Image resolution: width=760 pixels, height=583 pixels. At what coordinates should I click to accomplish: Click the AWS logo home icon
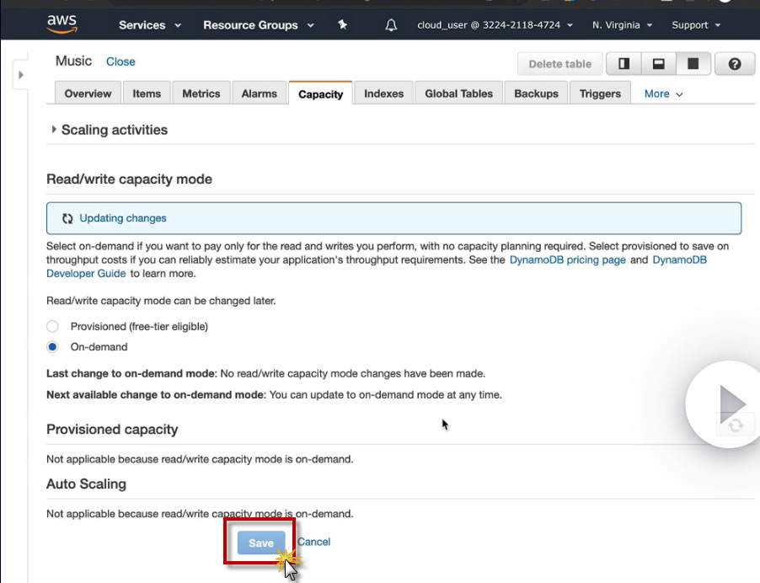point(62,24)
